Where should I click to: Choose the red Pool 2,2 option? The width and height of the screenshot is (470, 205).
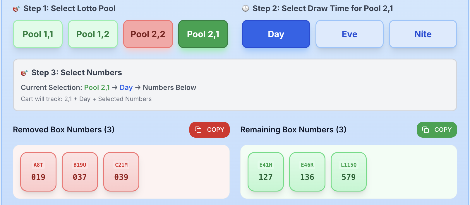(x=148, y=34)
